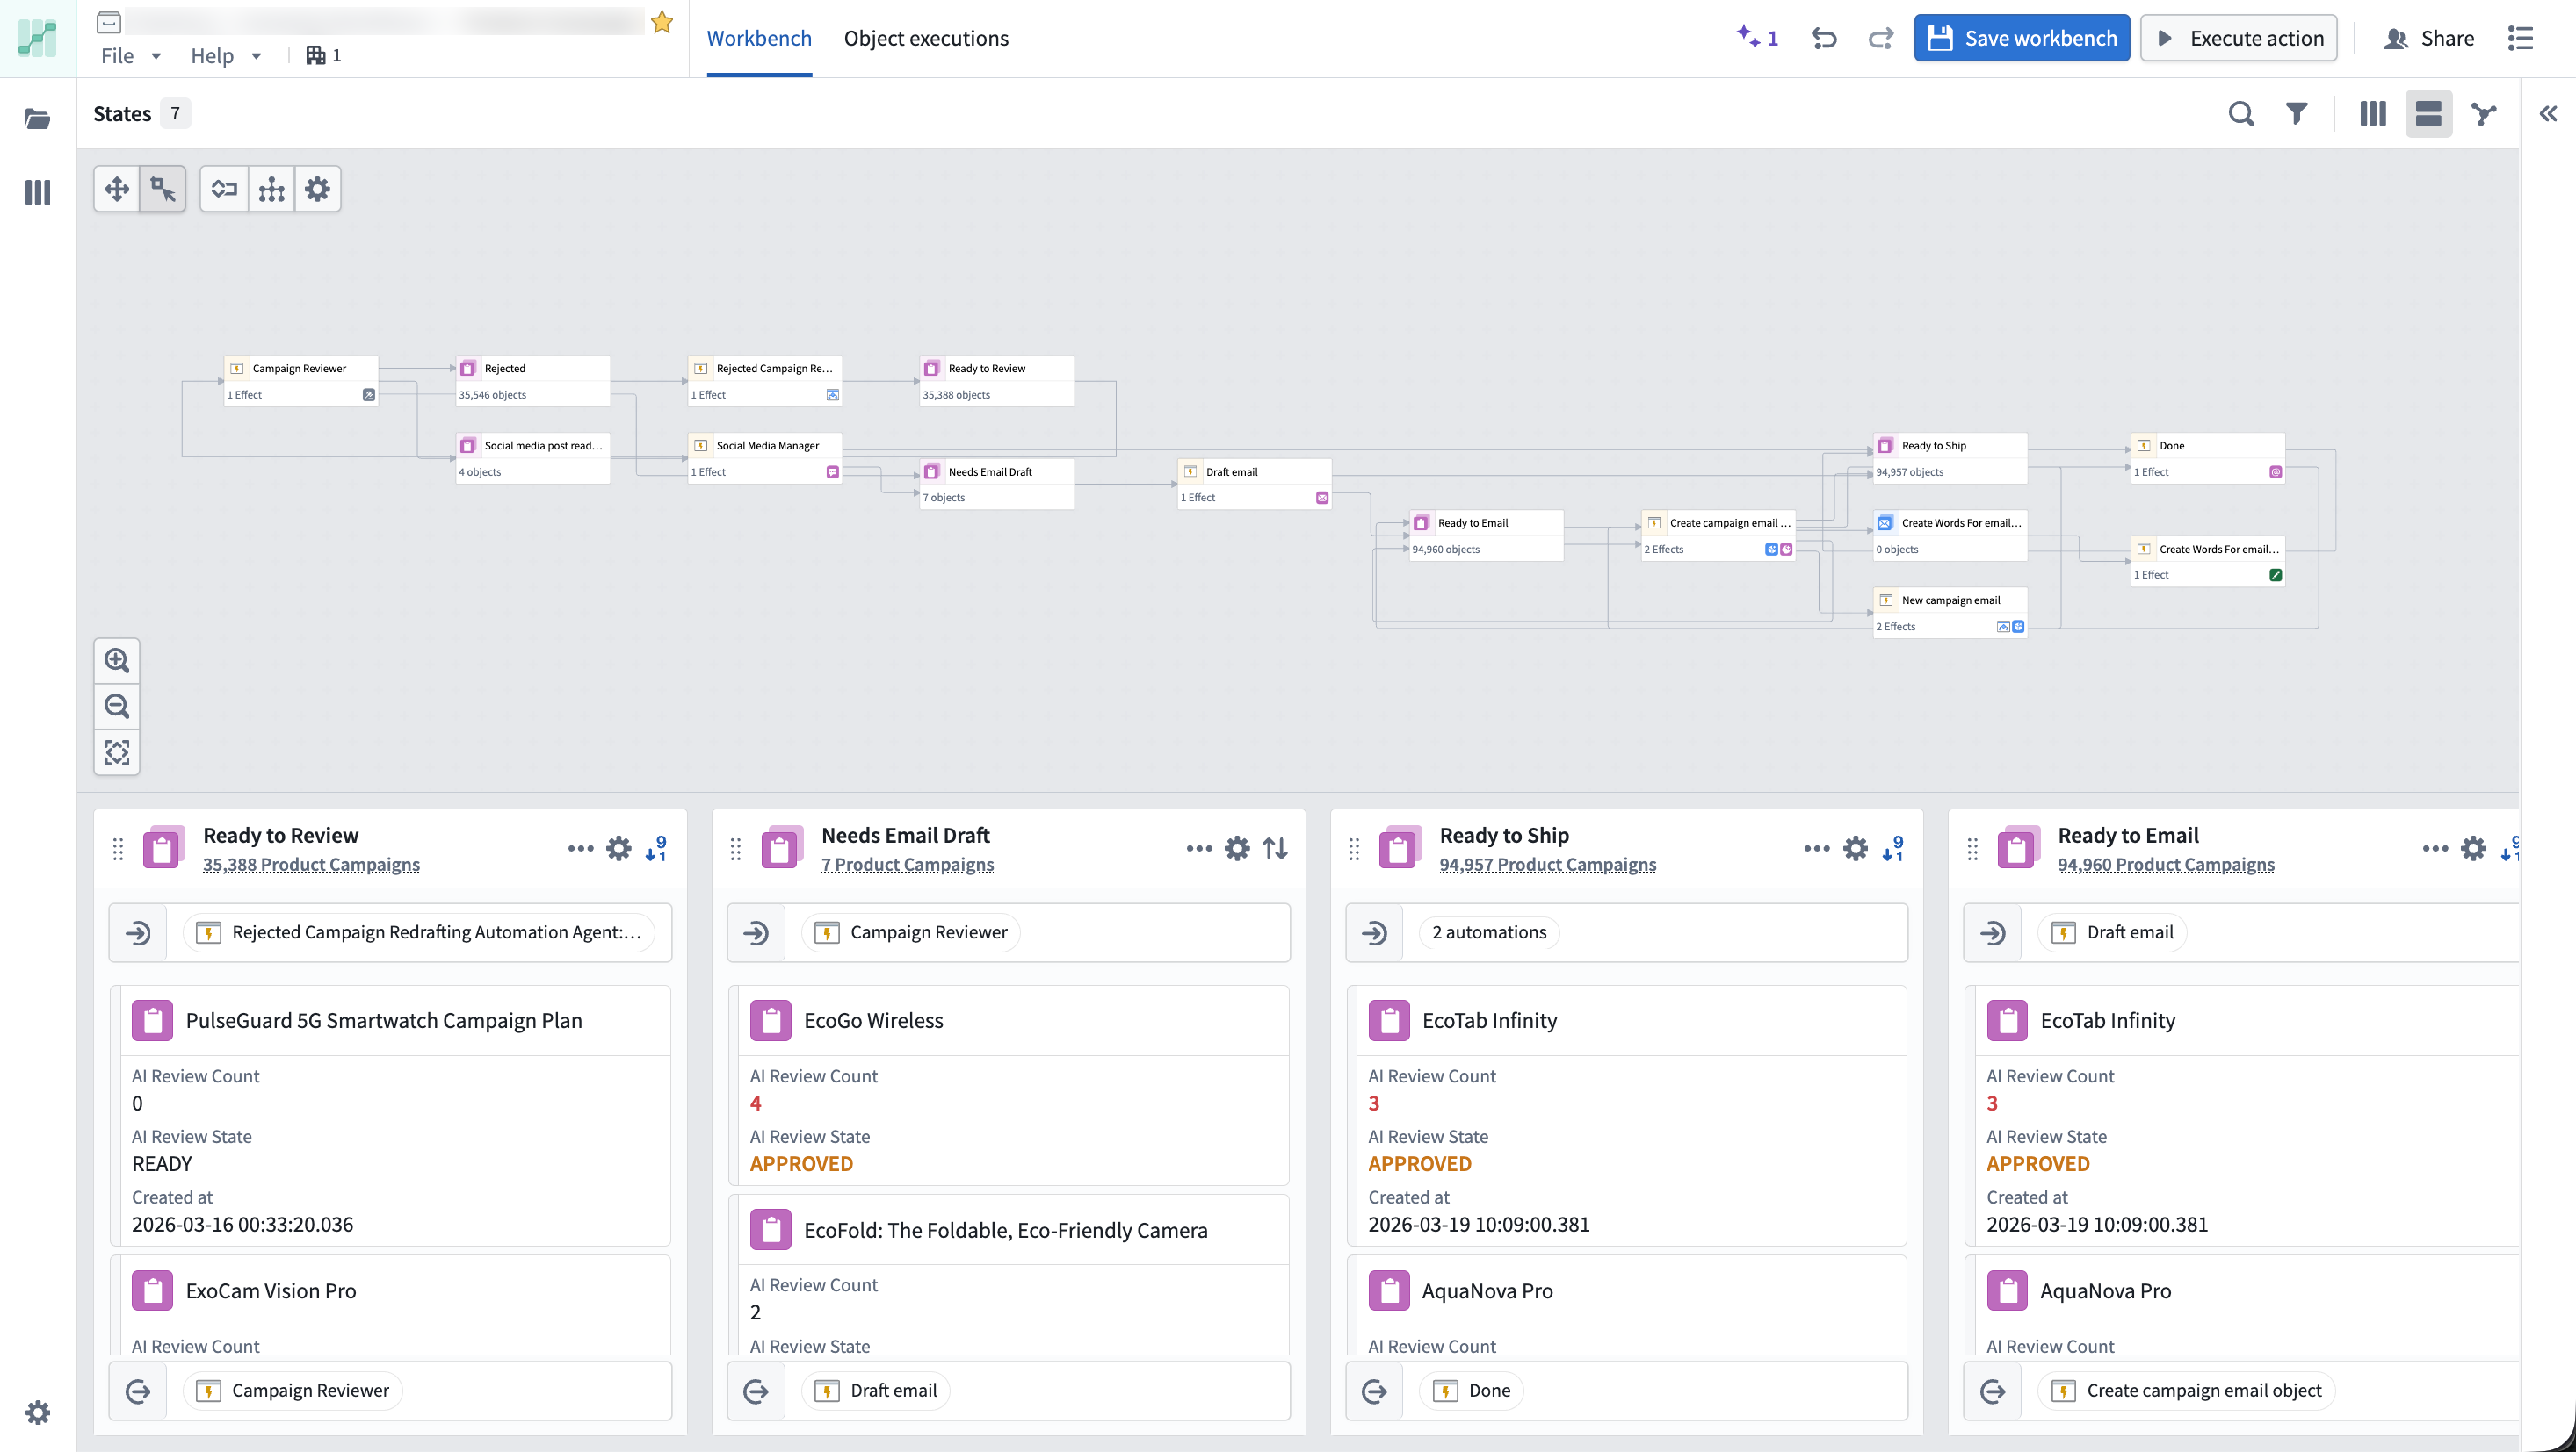Switch to the Object executions tab

point(926,38)
